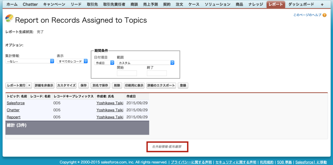This screenshot has width=333, height=165.
Task: Click 2015/09/29 in the Repoert row
Action: tap(137, 117)
